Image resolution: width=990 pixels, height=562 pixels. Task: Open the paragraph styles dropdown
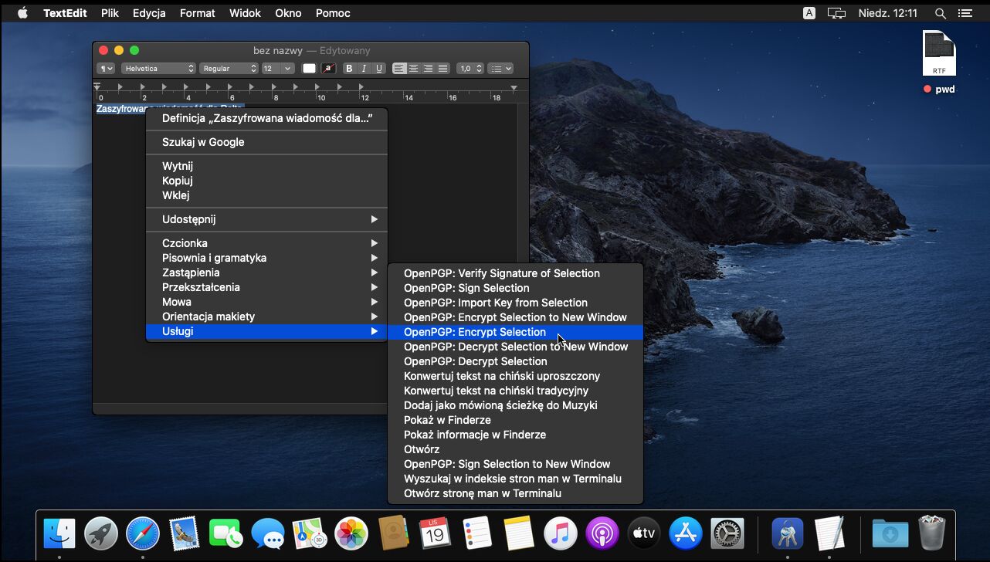(x=105, y=69)
